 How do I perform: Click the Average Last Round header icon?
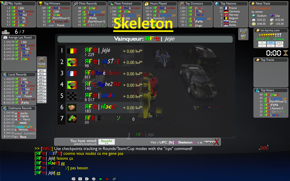[5, 38]
